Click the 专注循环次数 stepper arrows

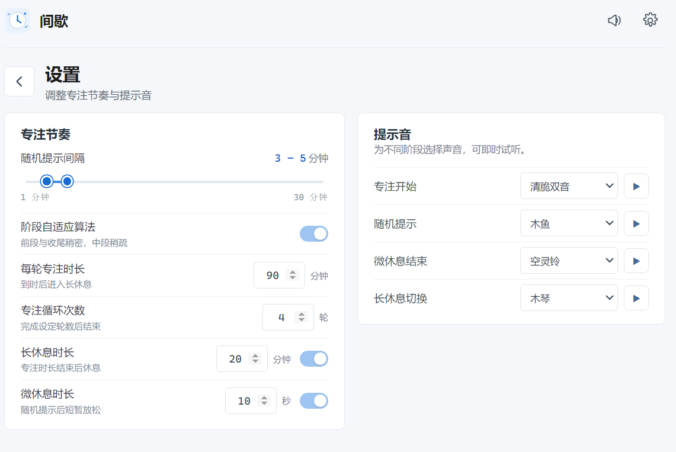(x=302, y=317)
